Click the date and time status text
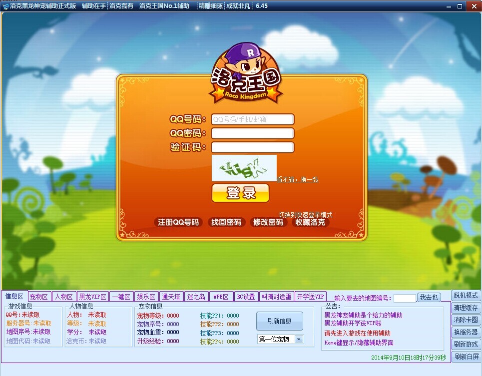The image size is (482, 376). coord(409,358)
